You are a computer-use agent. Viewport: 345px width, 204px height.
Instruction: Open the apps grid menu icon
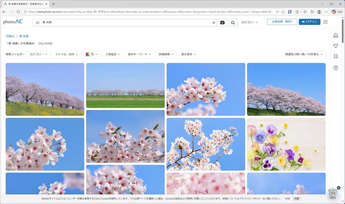click(326, 22)
